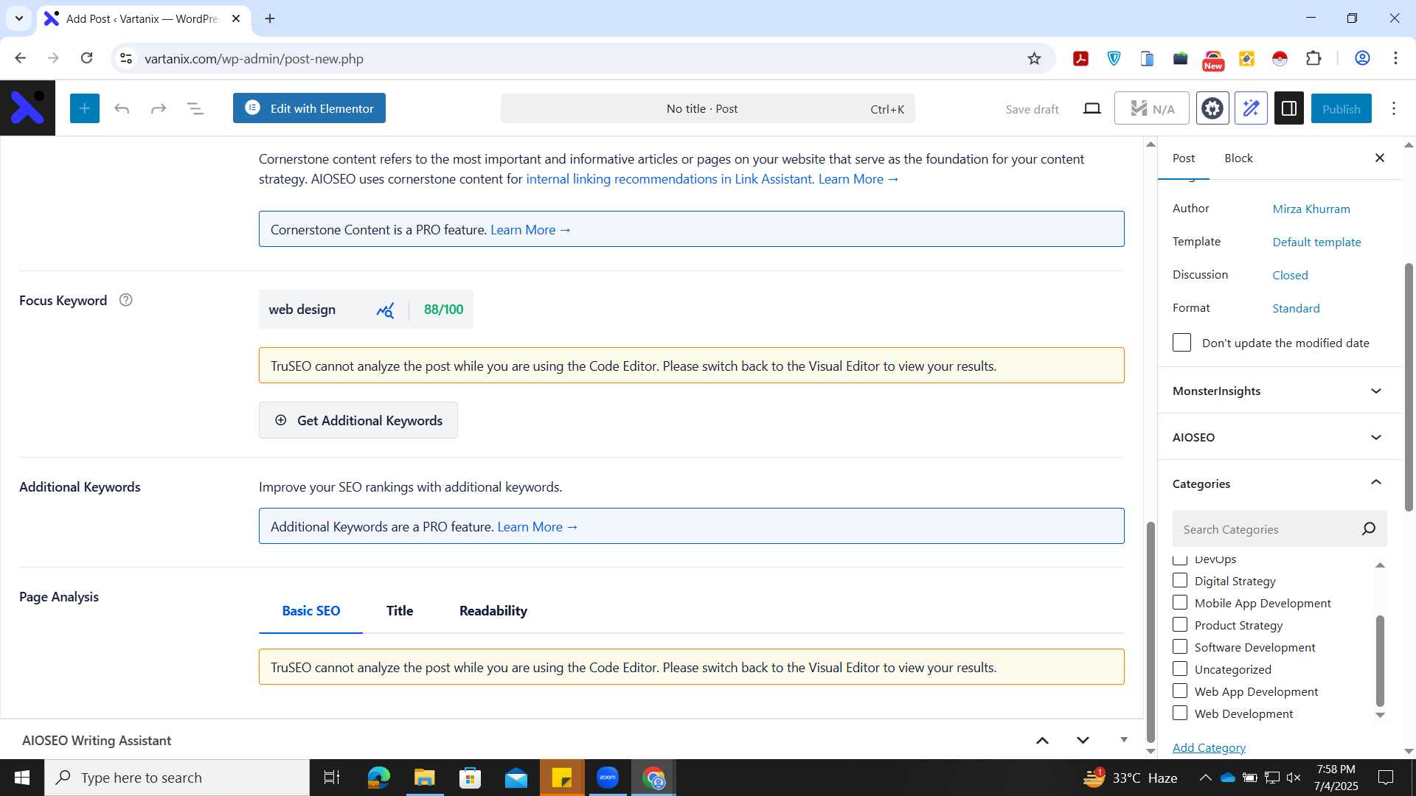This screenshot has height=796, width=1416.
Task: Open Microsoft Edge from the taskbar
Action: point(378,778)
